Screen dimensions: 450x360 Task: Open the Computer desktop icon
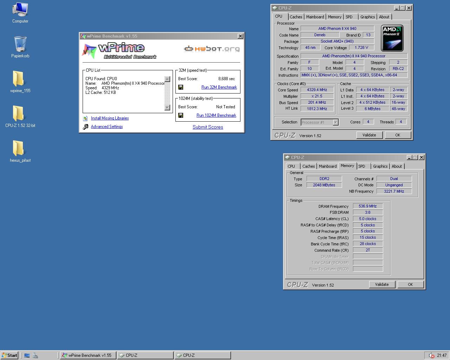pos(20,10)
